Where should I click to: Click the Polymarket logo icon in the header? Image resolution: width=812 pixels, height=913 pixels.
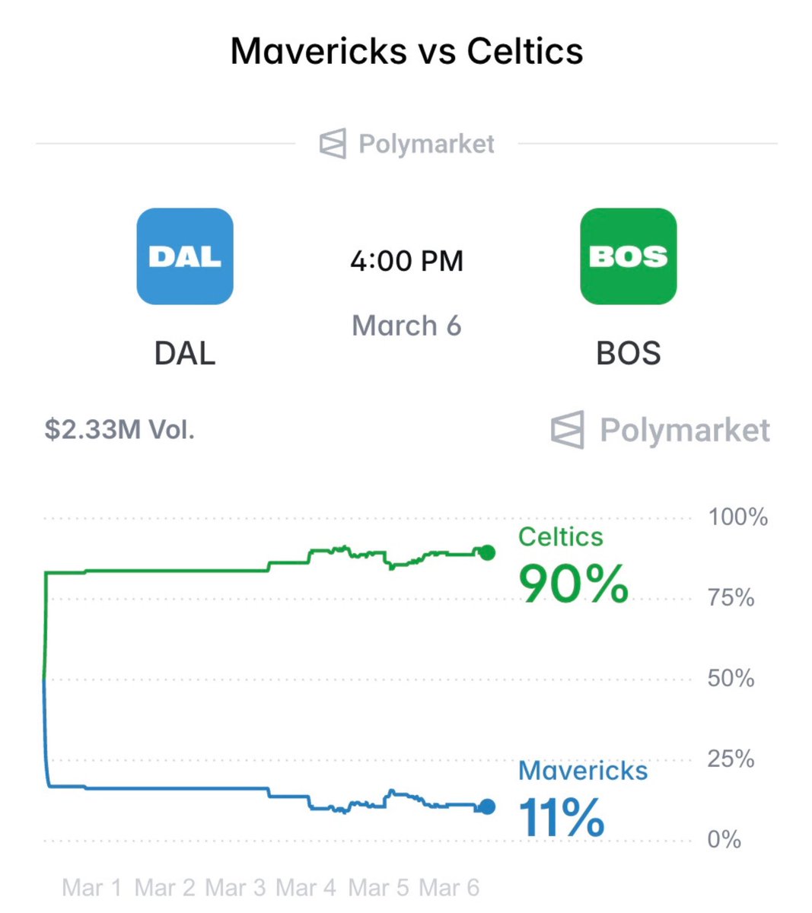[x=333, y=144]
